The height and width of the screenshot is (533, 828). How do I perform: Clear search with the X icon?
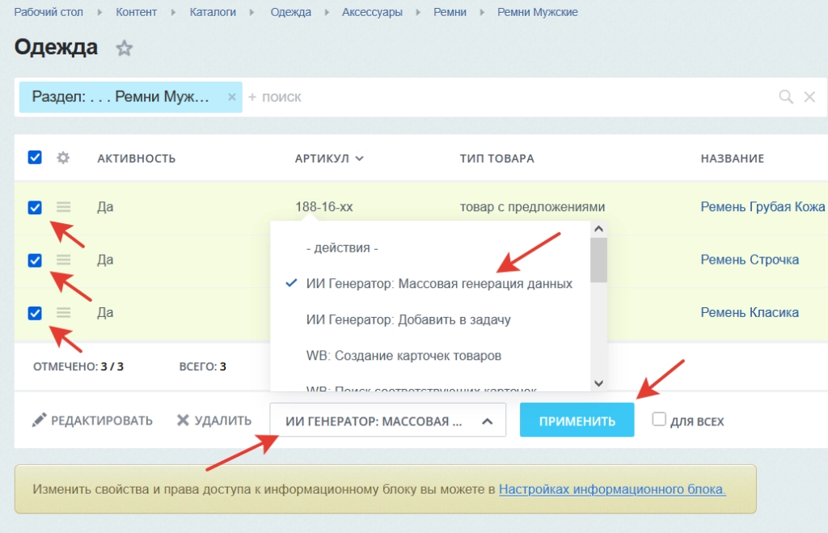(809, 97)
